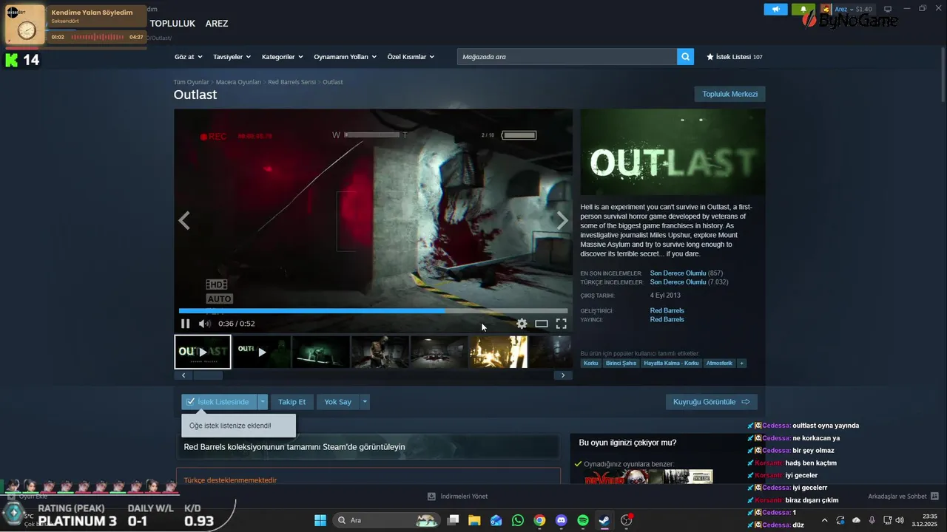
Task: Open Task View on taskbar
Action: [453, 520]
